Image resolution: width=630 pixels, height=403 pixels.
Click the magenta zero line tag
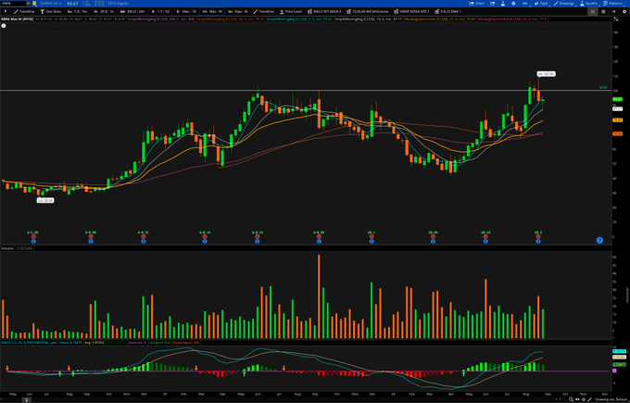pos(614,371)
